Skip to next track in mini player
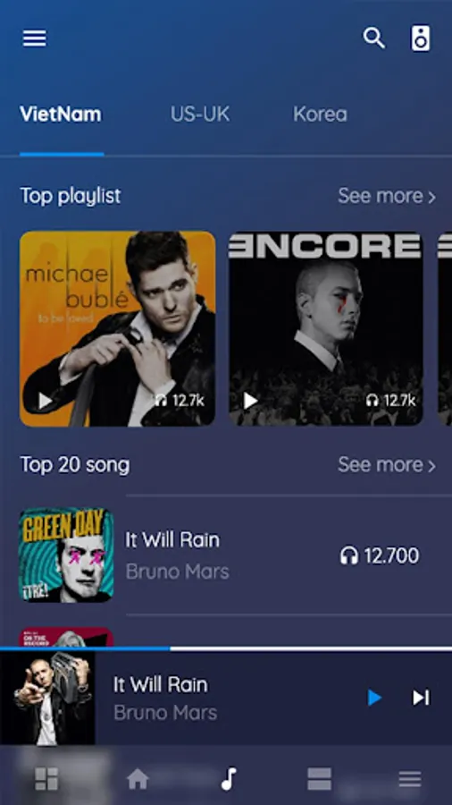 tap(422, 698)
